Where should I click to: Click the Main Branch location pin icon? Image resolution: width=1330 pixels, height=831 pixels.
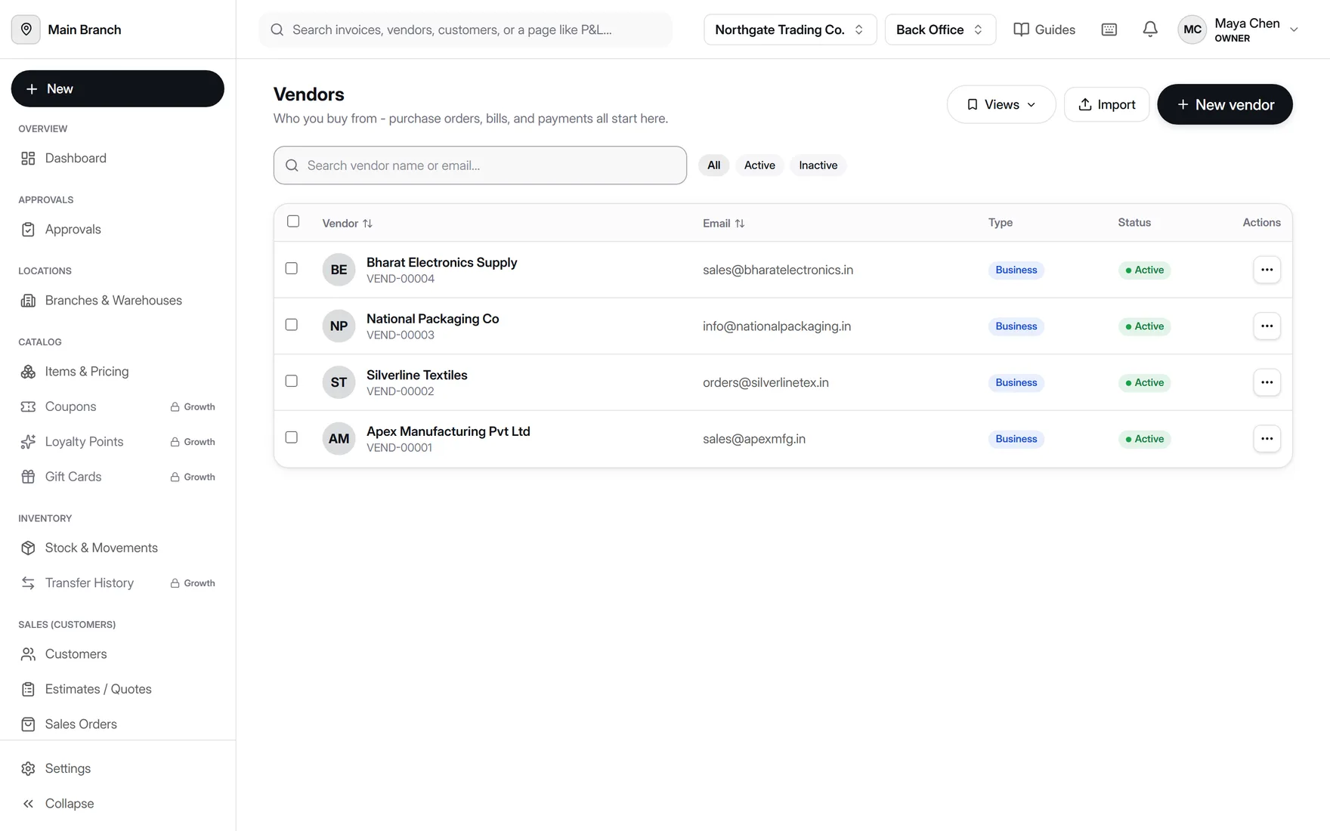point(26,29)
